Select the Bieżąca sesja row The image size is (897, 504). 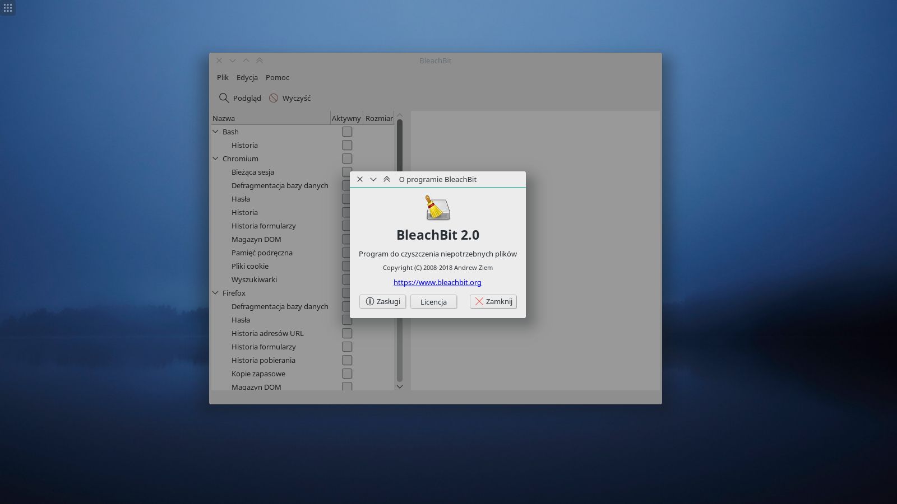pyautogui.click(x=253, y=172)
